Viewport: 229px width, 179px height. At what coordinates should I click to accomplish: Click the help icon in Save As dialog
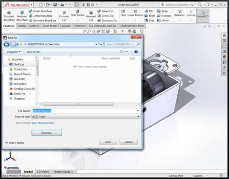point(136,52)
